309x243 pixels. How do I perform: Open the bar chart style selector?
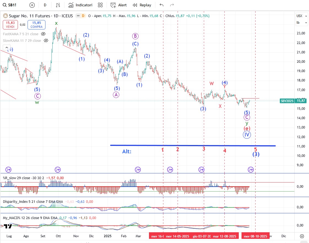pos(58,5)
